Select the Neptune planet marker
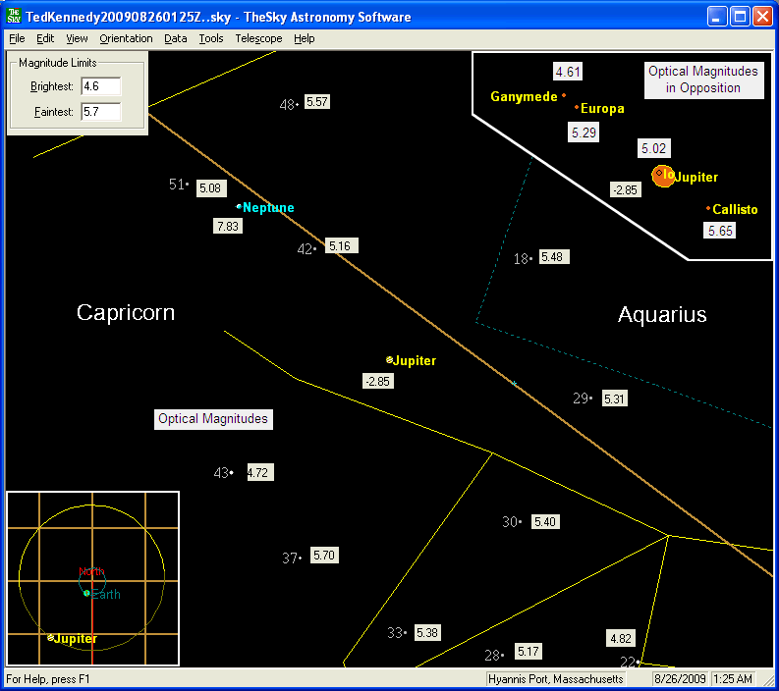This screenshot has width=779, height=691. (x=239, y=207)
